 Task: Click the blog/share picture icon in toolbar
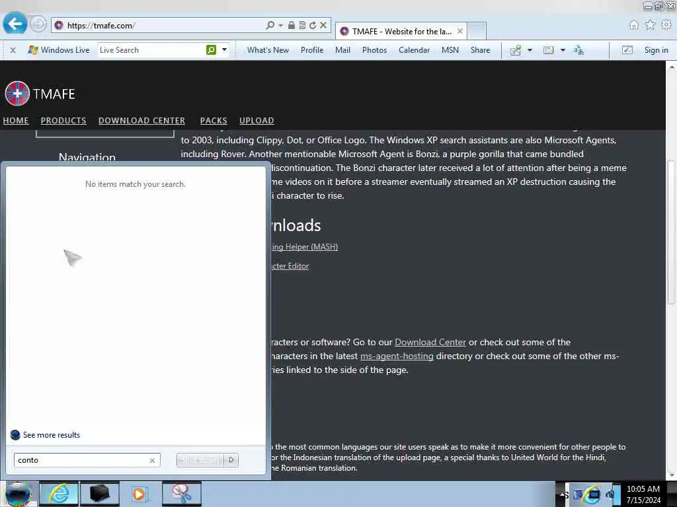pyautogui.click(x=515, y=50)
